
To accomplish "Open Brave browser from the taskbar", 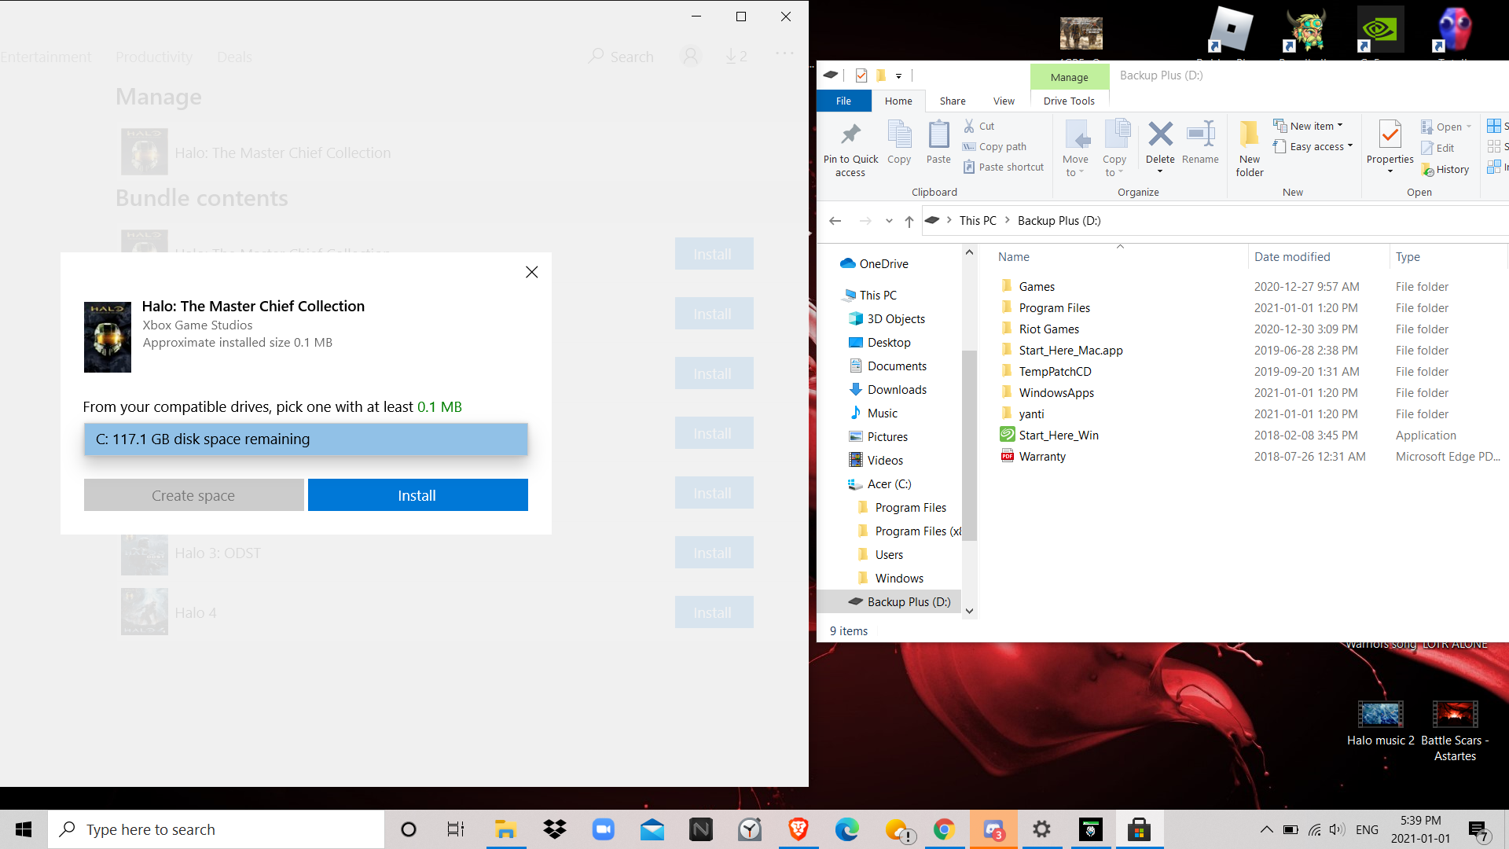I will tap(798, 829).
